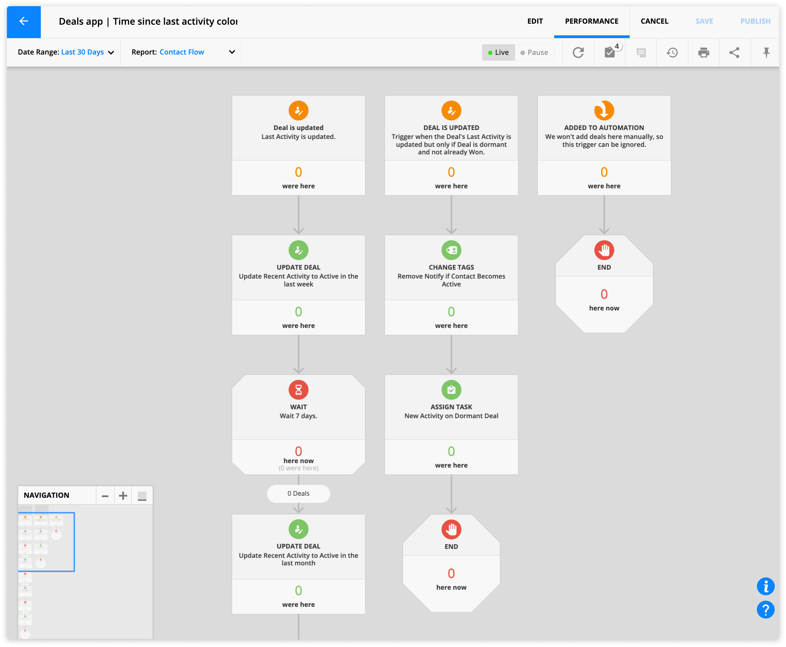Viewport: 786px width, 647px height.
Task: Open the tasks checklist icon with badge 4
Action: click(x=610, y=52)
